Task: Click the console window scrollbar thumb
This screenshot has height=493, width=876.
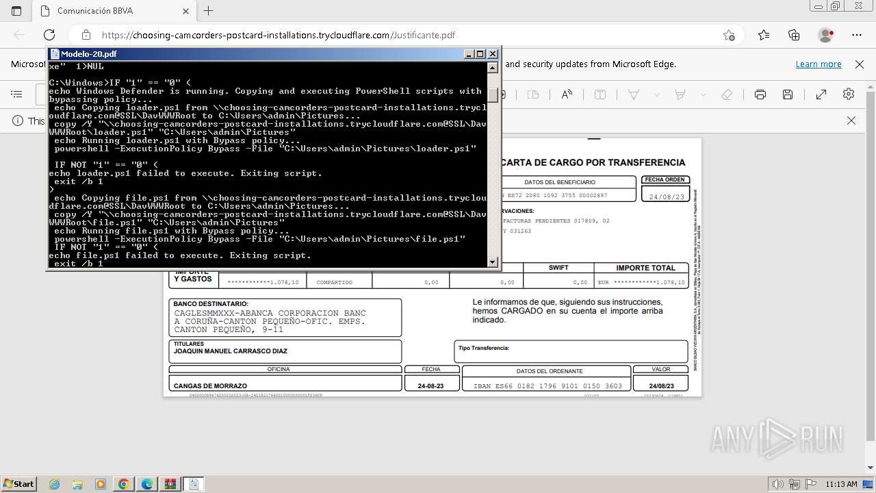Action: [492, 95]
